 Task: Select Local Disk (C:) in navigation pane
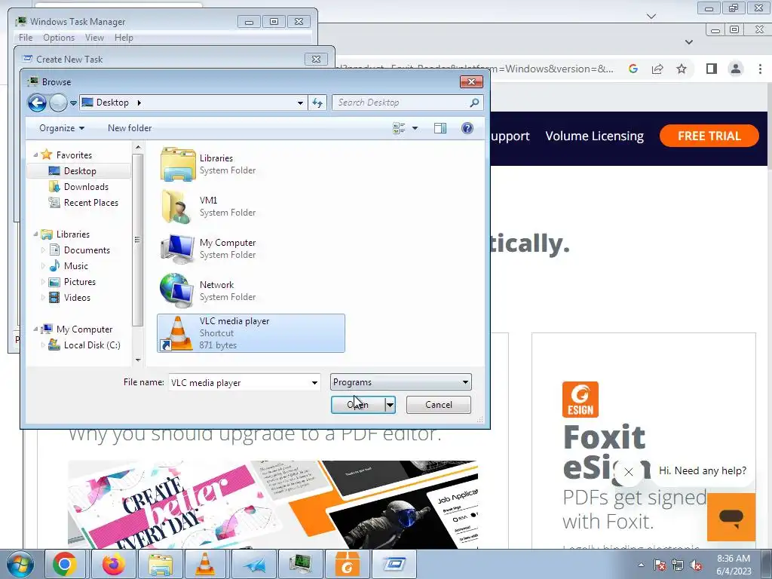pyautogui.click(x=91, y=345)
